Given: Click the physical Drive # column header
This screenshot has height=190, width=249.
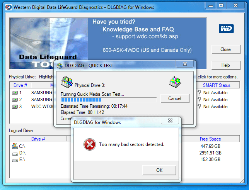Looking at the screenshot, I should point(20,85).
